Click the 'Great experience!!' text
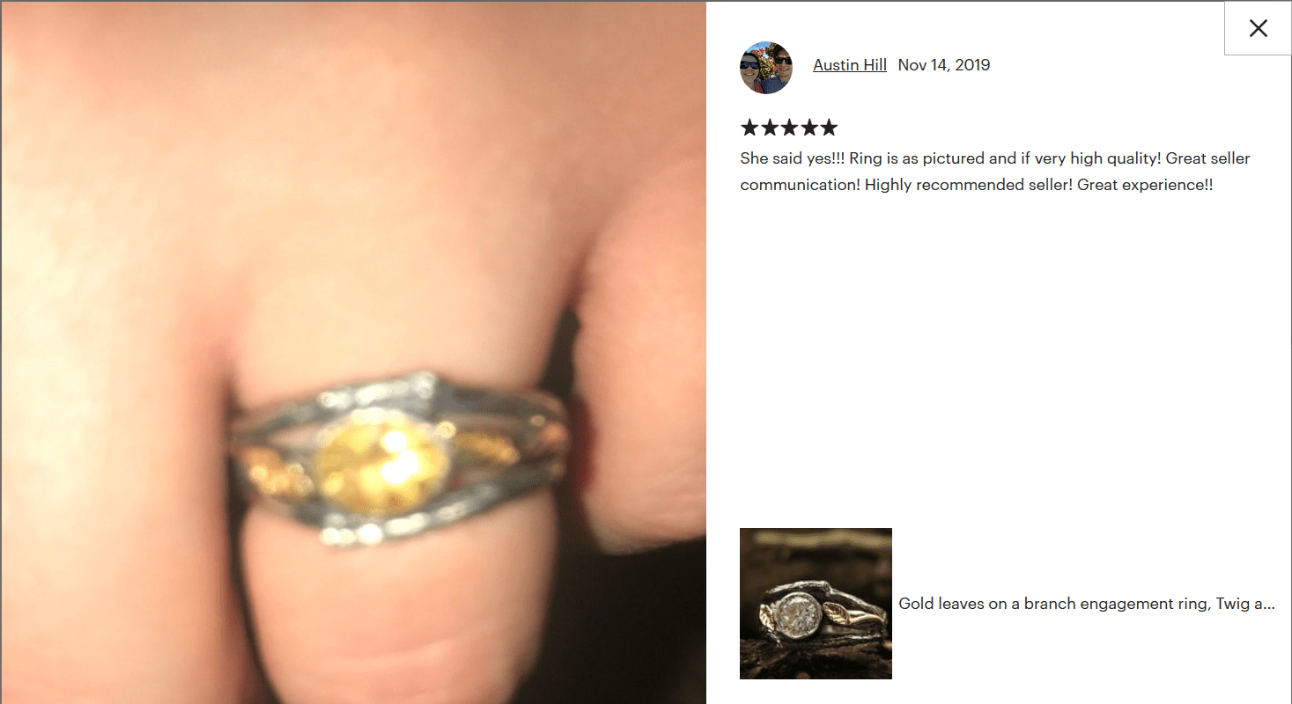The image size is (1292, 704). click(1145, 185)
